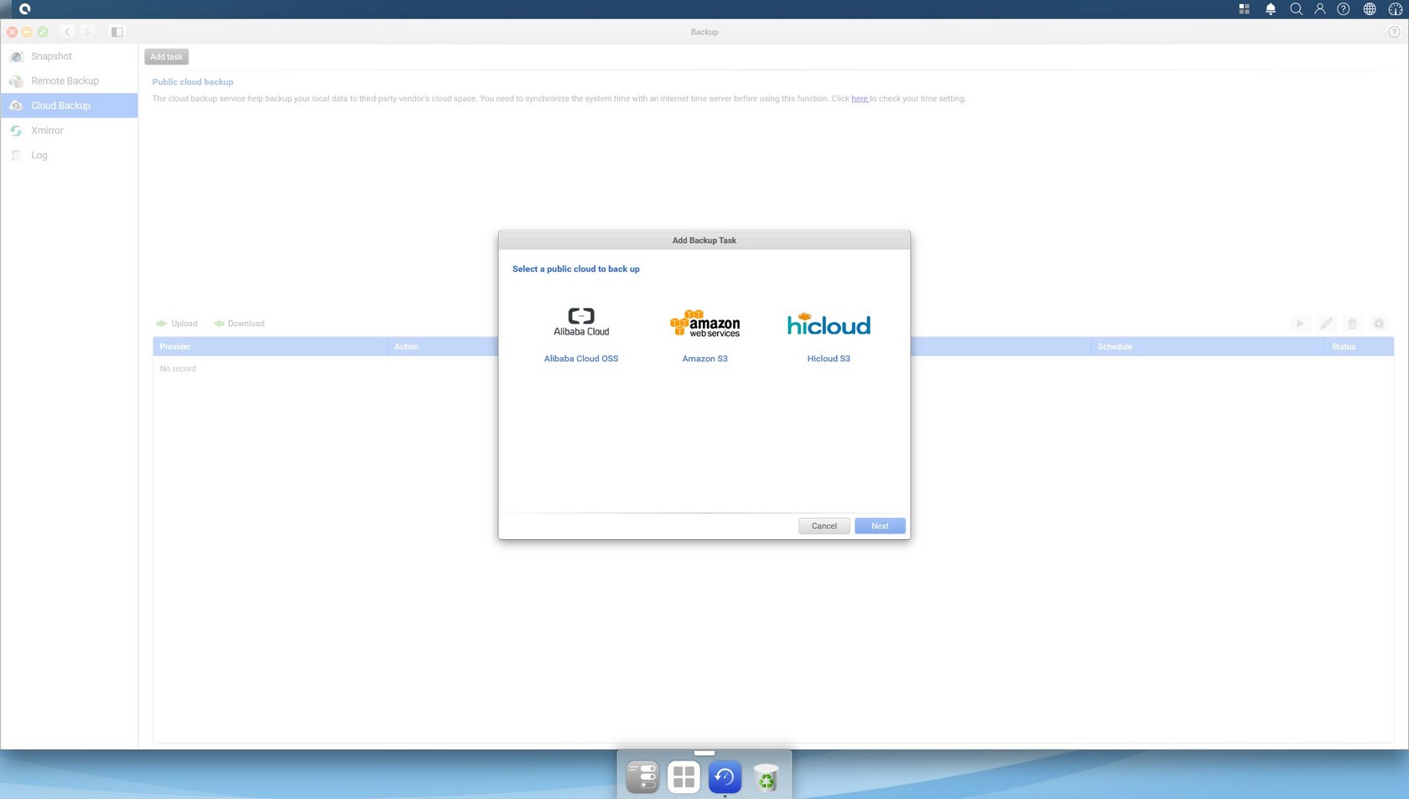
Task: Open the Snapshot section
Action: [x=69, y=56]
